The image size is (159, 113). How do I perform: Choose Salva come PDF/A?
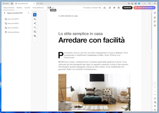[12, 19]
